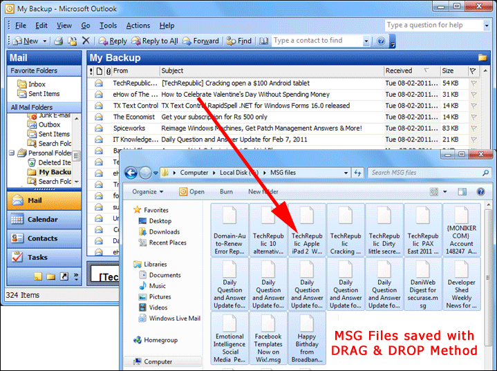Viewport: 497px width, 371px height.
Task: Open the Actions menu
Action: (x=138, y=26)
